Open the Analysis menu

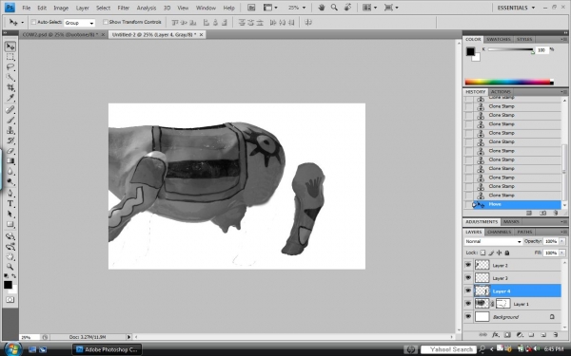point(147,8)
